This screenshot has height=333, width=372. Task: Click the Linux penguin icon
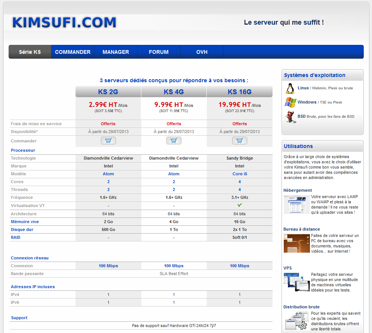point(290,89)
